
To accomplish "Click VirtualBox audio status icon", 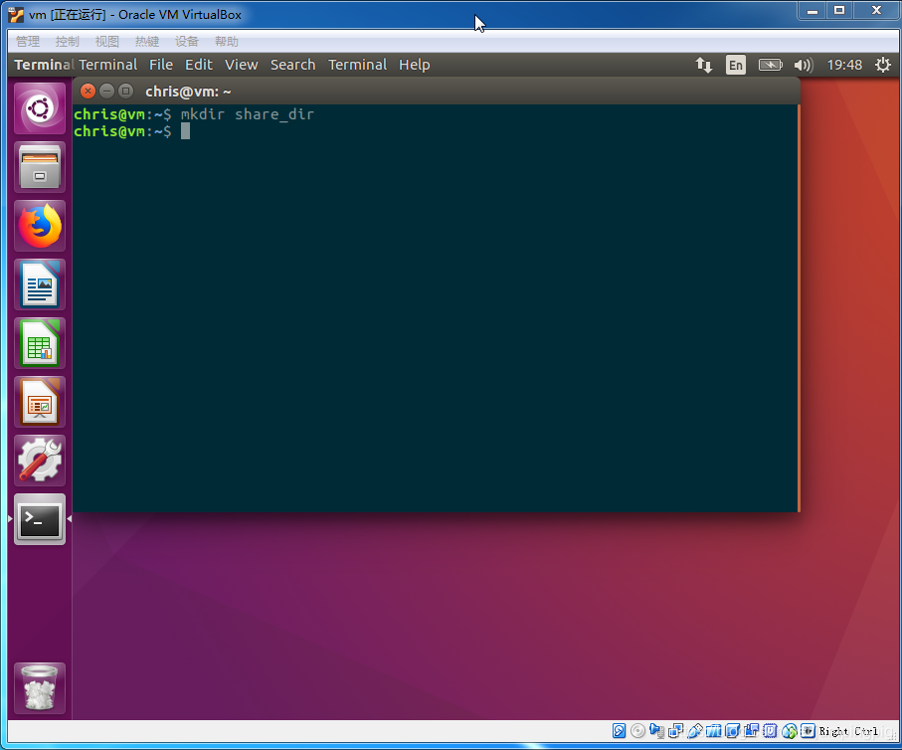I will pyautogui.click(x=657, y=731).
